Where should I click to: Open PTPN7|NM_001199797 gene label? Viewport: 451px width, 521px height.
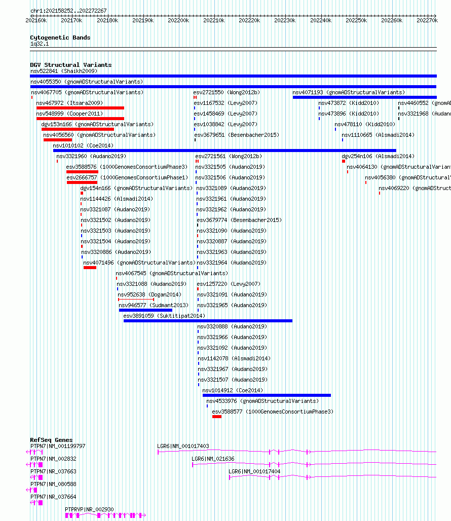pos(58,446)
